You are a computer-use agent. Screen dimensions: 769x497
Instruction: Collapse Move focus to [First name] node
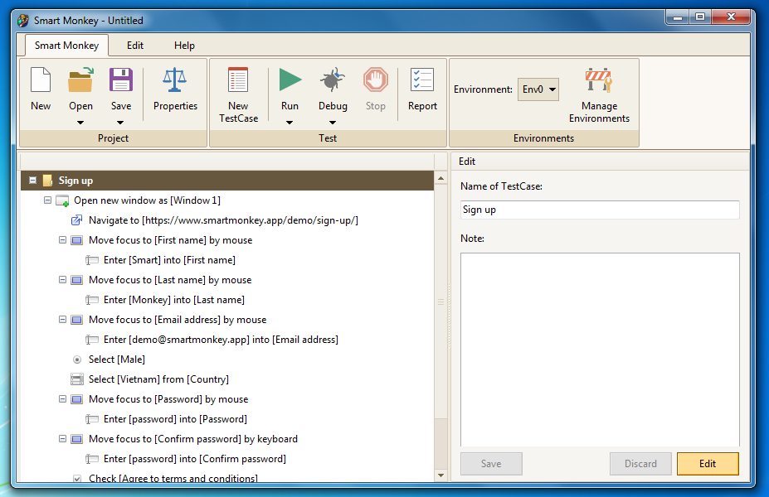[62, 240]
